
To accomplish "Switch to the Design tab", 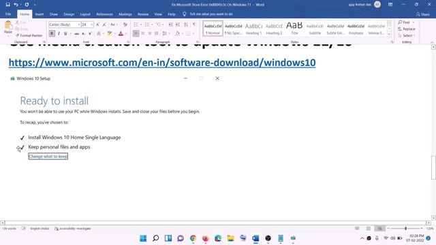I will click(x=69, y=14).
